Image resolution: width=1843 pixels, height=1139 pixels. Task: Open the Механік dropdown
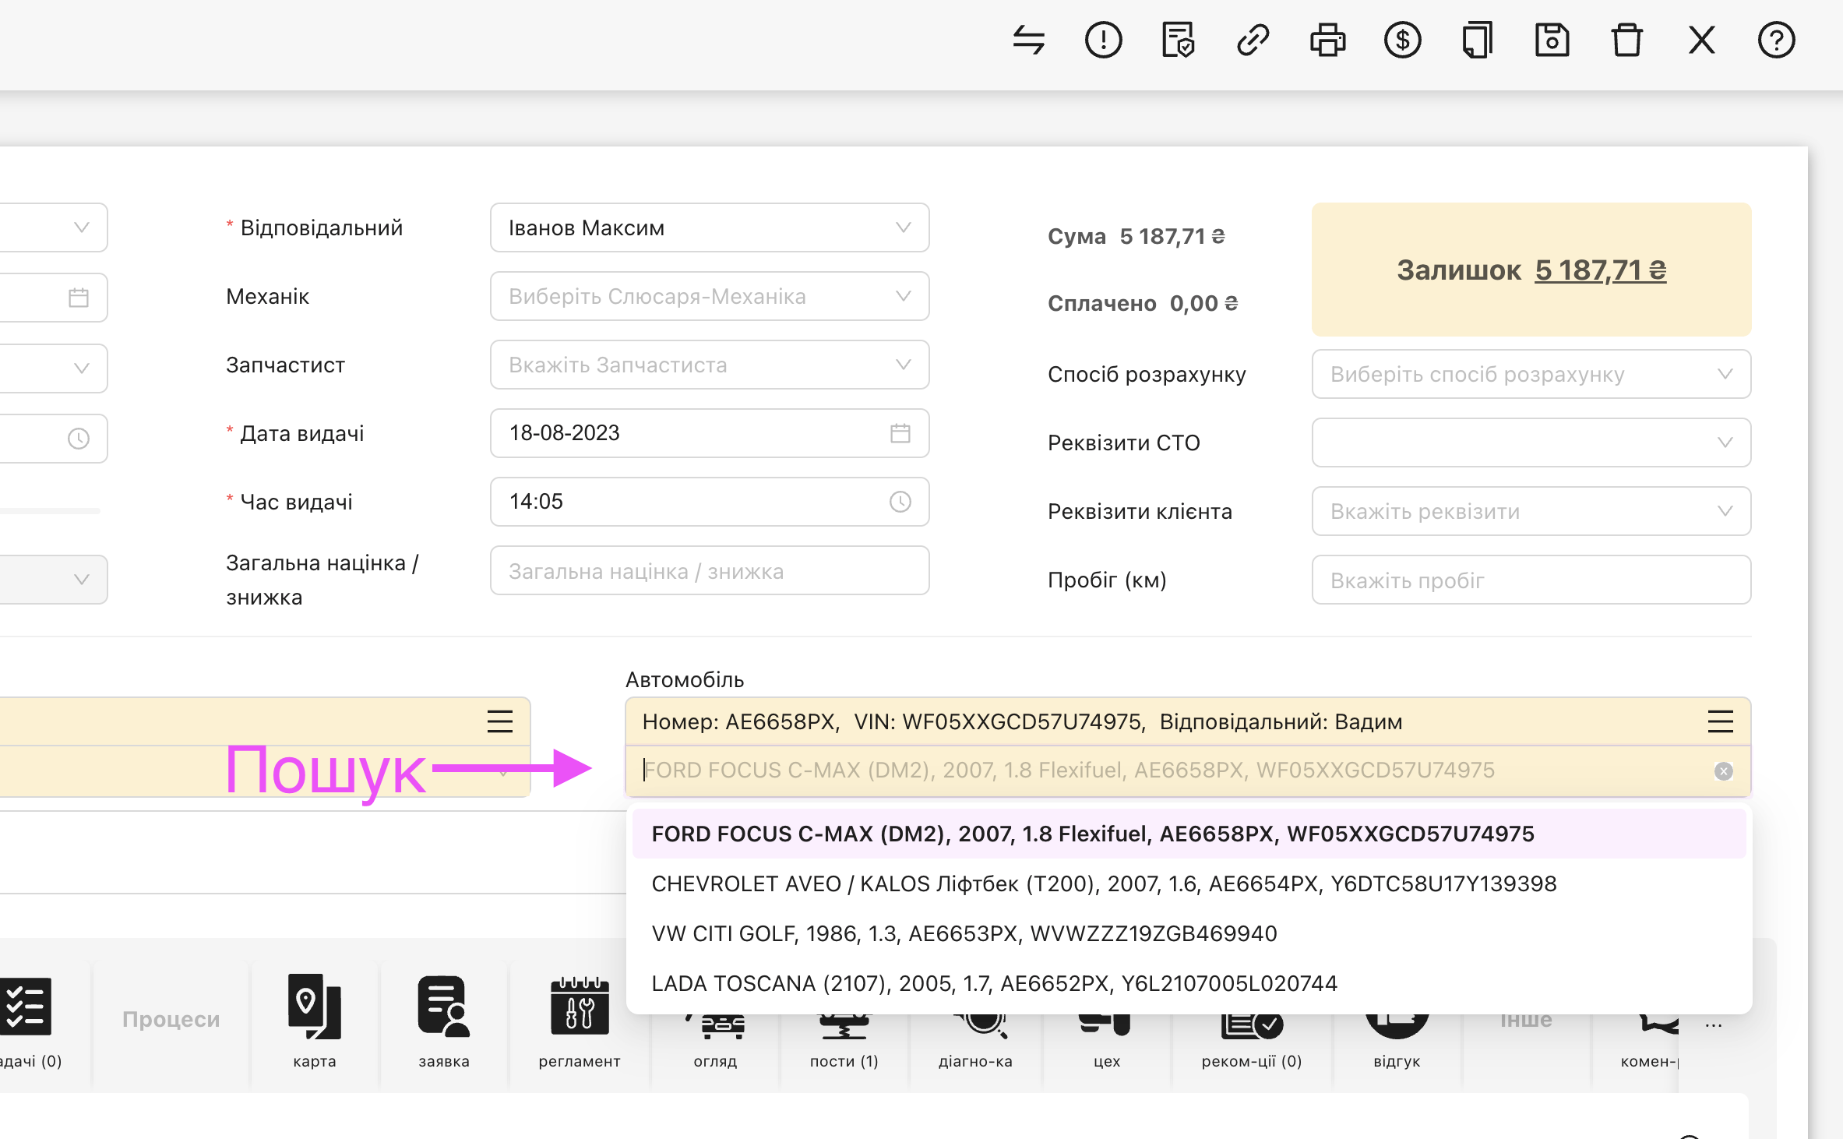709,296
